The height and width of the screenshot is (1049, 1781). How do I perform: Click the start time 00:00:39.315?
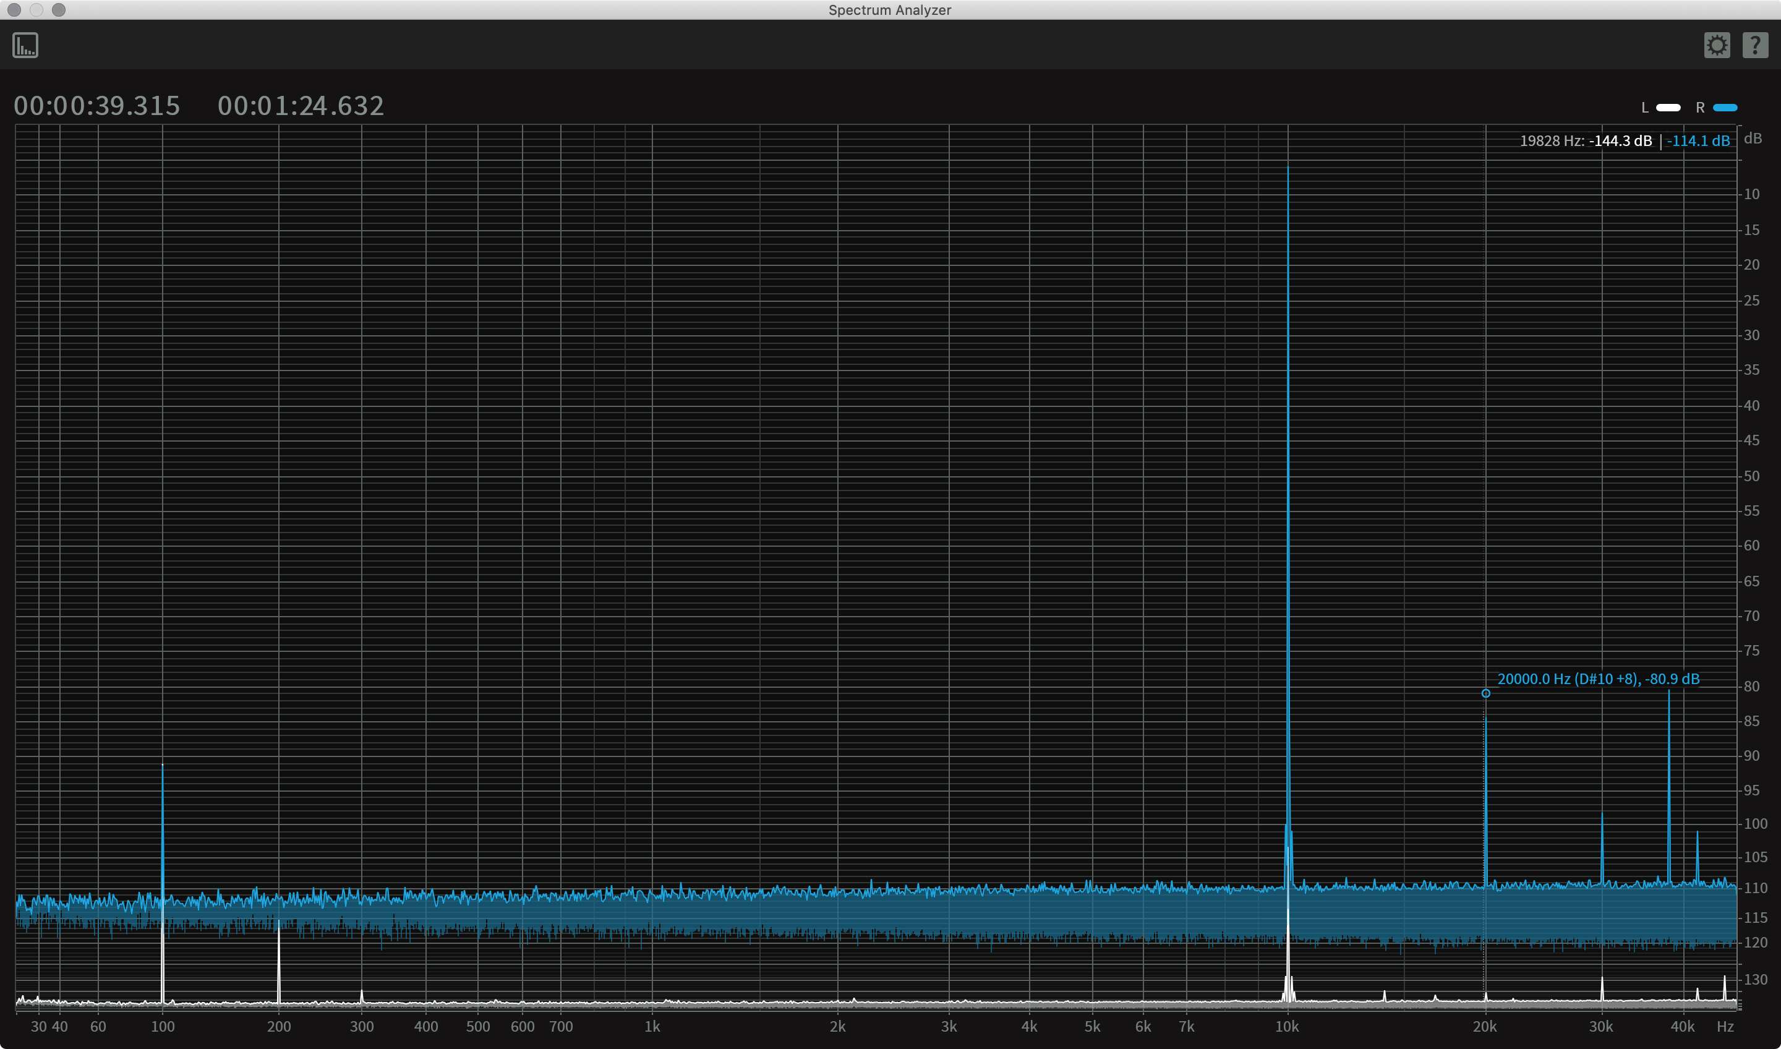(97, 106)
